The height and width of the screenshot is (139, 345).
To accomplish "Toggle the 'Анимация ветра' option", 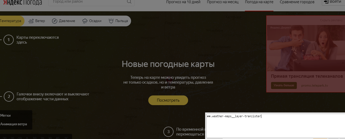I will tap(13, 124).
